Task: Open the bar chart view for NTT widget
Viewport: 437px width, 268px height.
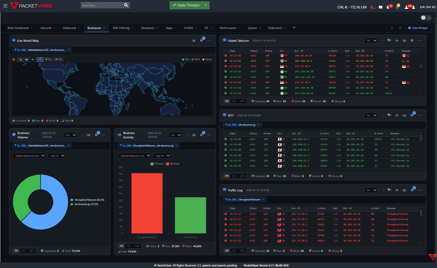Action: [404, 115]
